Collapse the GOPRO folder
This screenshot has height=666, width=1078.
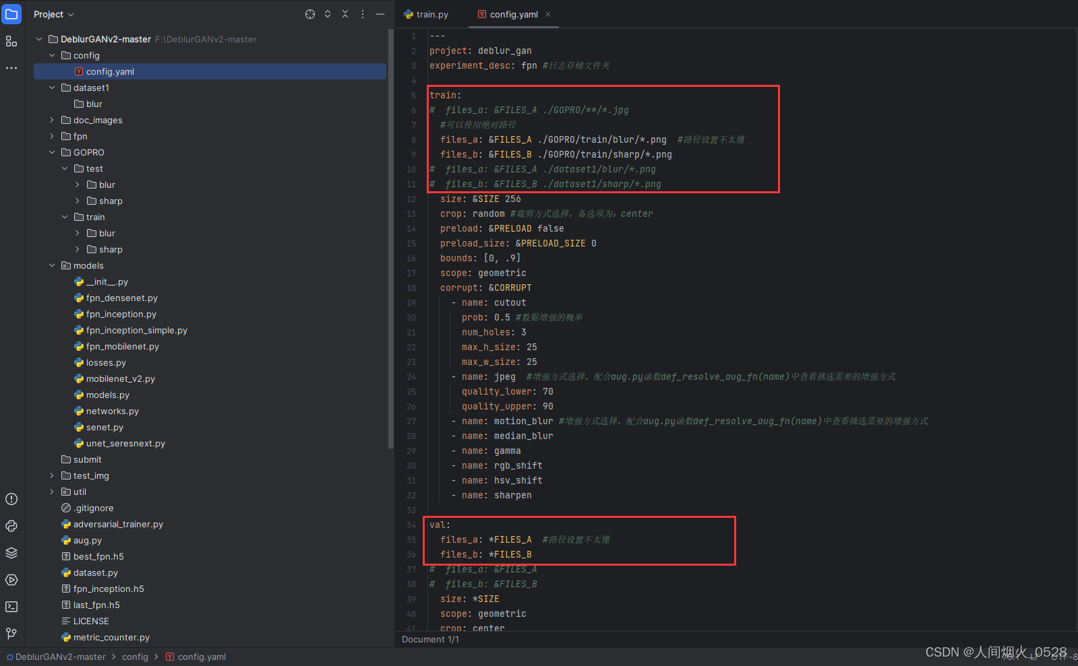click(x=52, y=152)
